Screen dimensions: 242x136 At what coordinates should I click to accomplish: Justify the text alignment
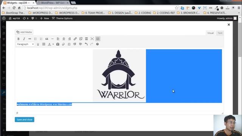coord(44,44)
